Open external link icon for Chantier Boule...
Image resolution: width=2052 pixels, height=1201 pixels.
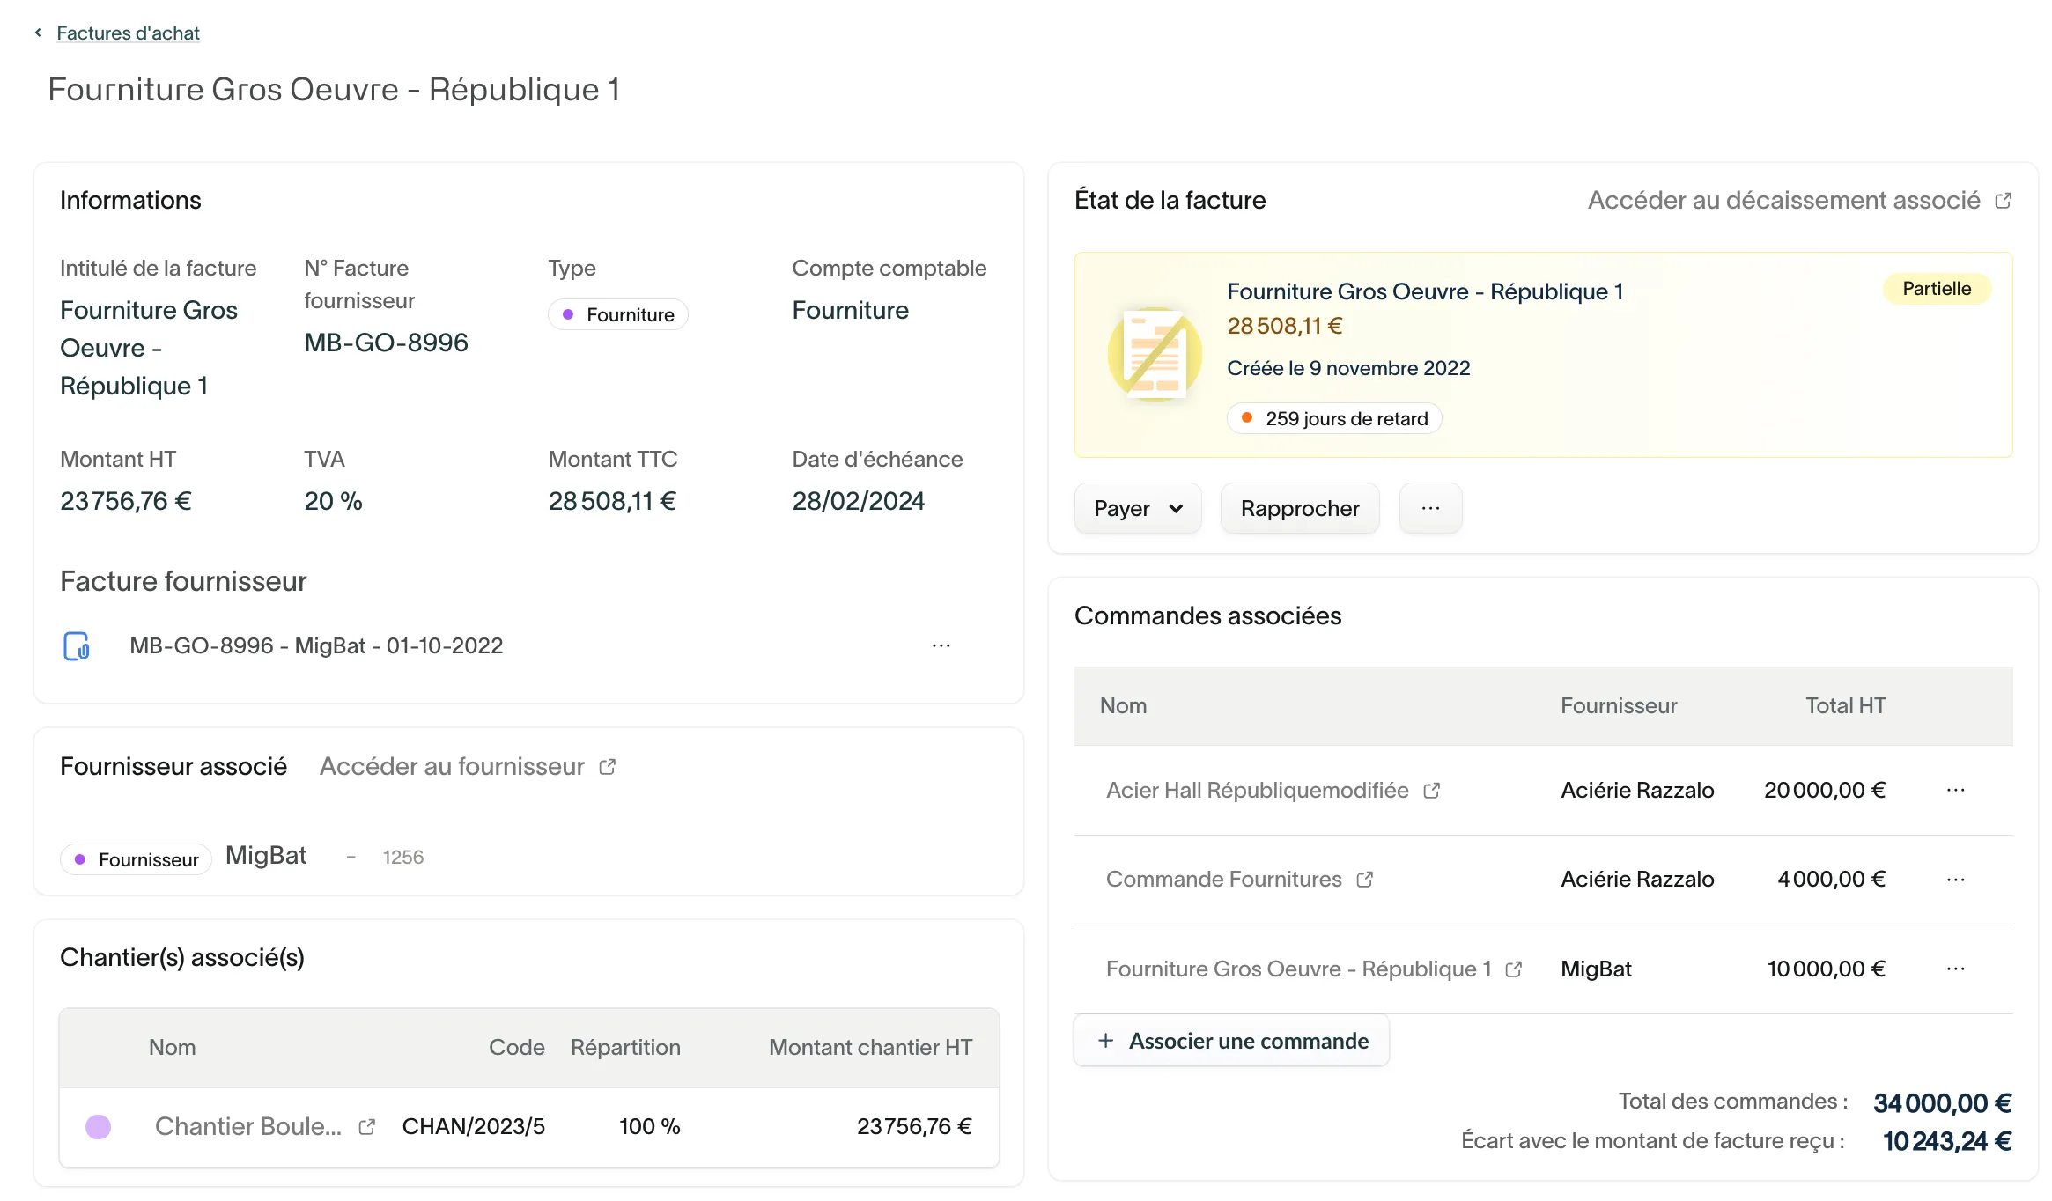pyautogui.click(x=367, y=1127)
